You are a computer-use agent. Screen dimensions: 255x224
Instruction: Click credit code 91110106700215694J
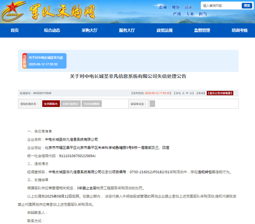[x=77, y=156]
